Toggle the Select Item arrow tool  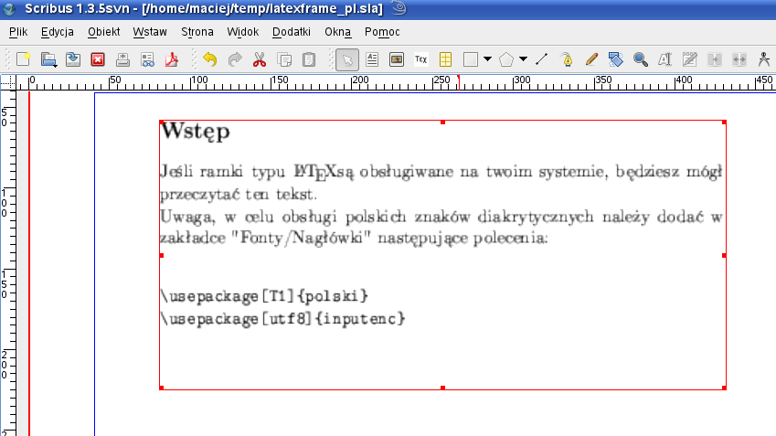(347, 59)
